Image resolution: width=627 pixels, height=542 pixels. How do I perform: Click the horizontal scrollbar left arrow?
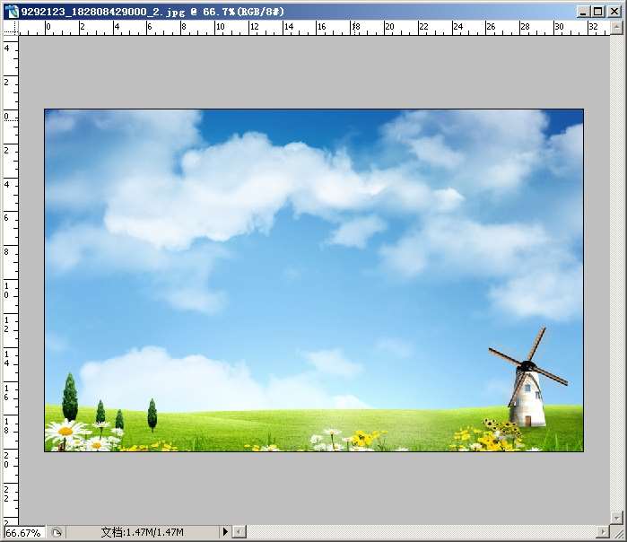[x=238, y=532]
